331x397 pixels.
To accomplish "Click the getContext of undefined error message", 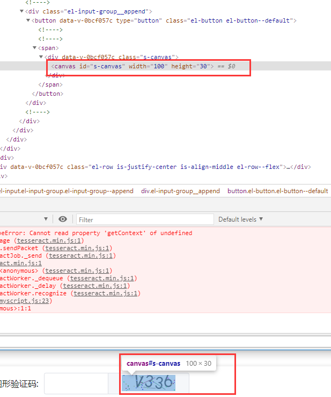I will (96, 233).
